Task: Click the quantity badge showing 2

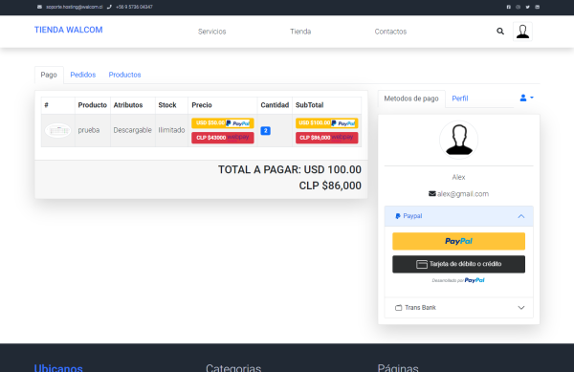Action: (x=265, y=131)
